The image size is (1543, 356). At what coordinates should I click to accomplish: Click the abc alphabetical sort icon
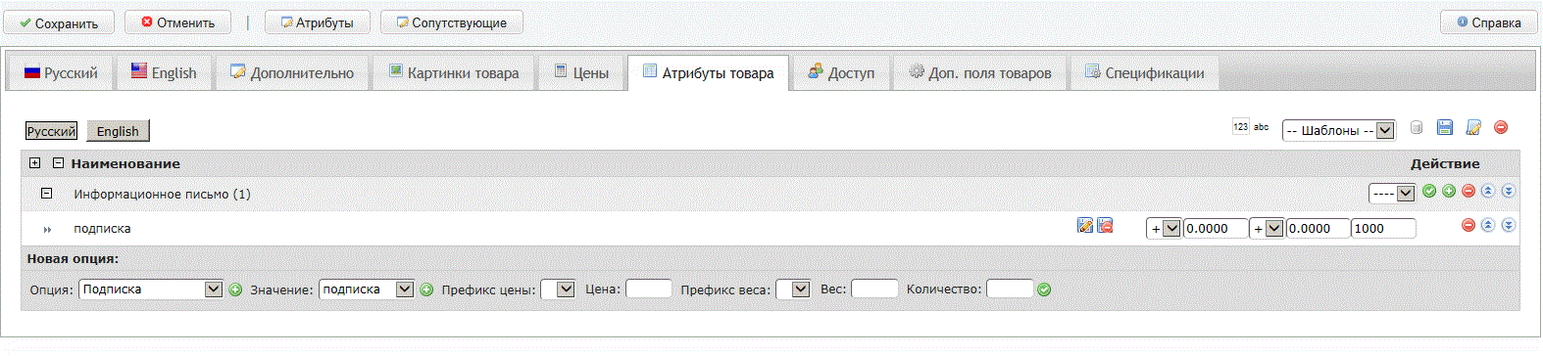[x=1262, y=127]
